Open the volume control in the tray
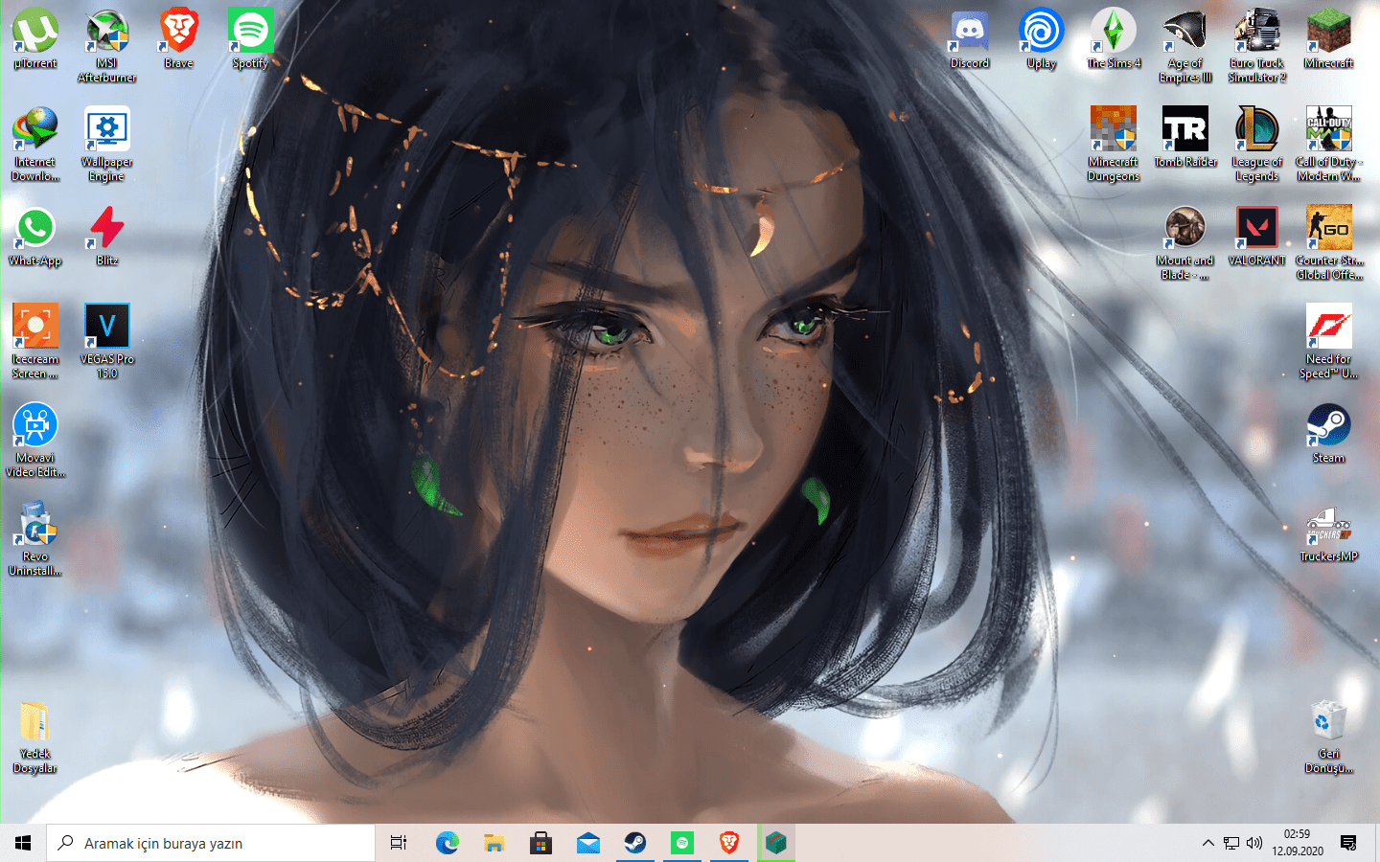Screen dimensions: 1380x862 1254,843
